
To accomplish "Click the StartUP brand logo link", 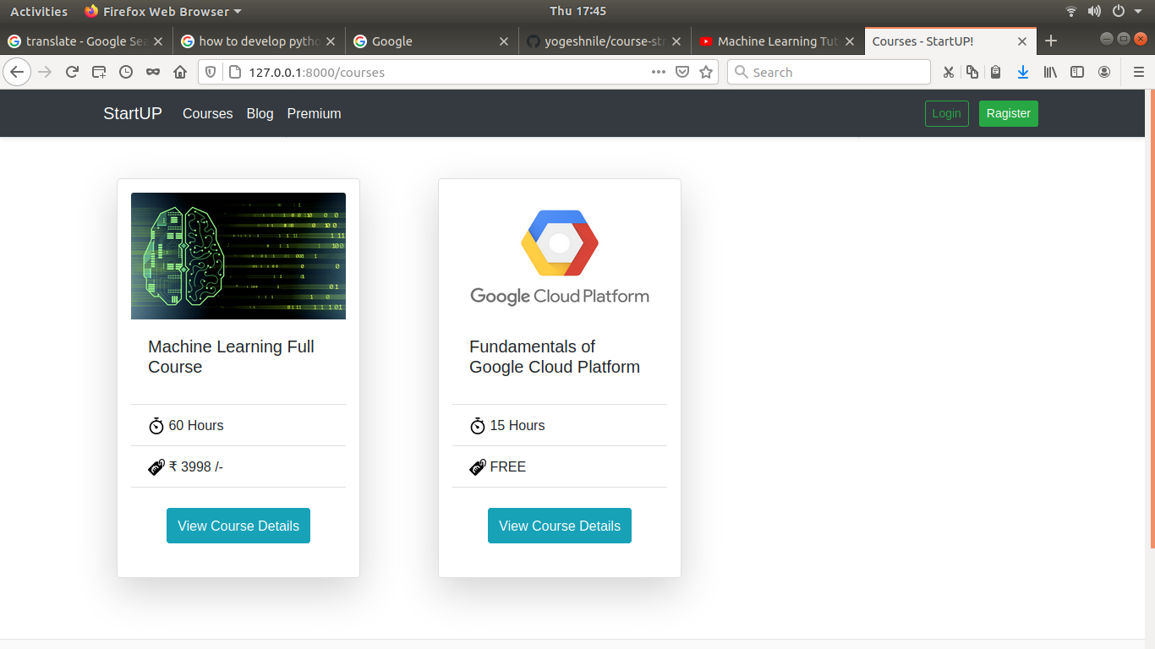I will tap(133, 113).
